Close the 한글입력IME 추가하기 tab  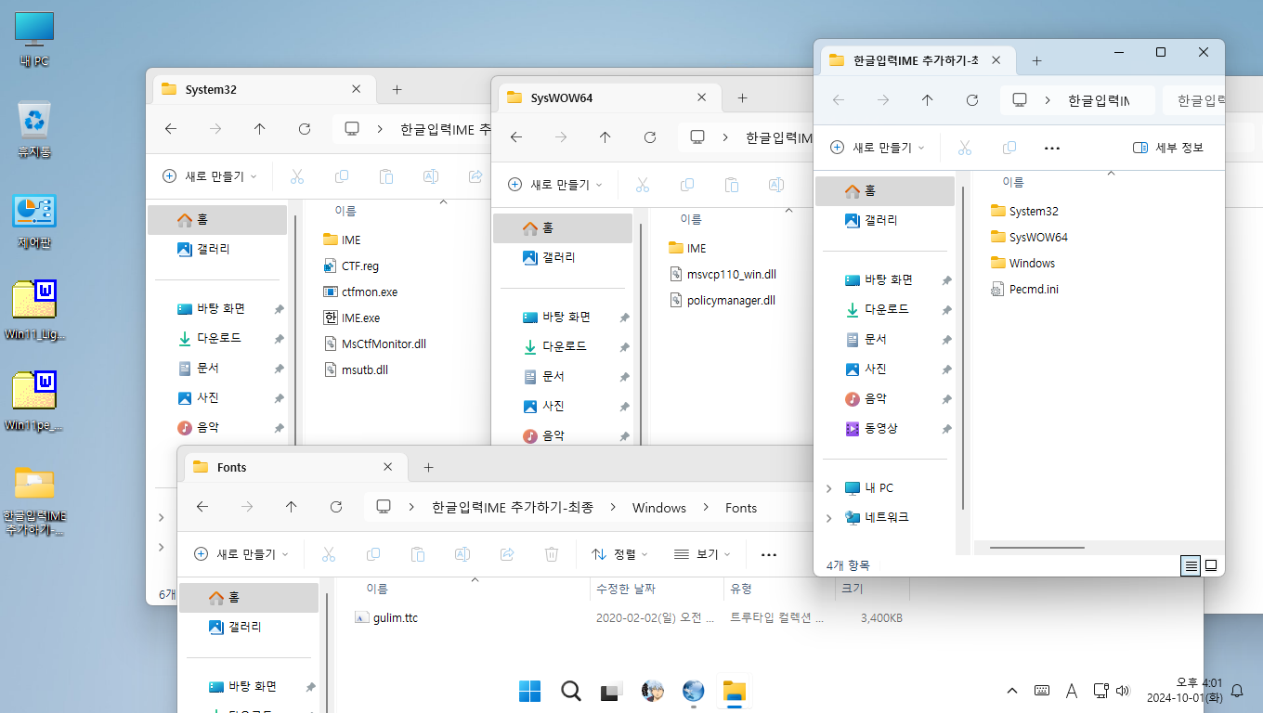click(996, 60)
